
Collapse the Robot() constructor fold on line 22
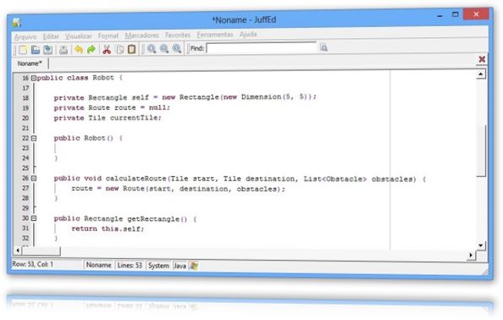tap(34, 138)
